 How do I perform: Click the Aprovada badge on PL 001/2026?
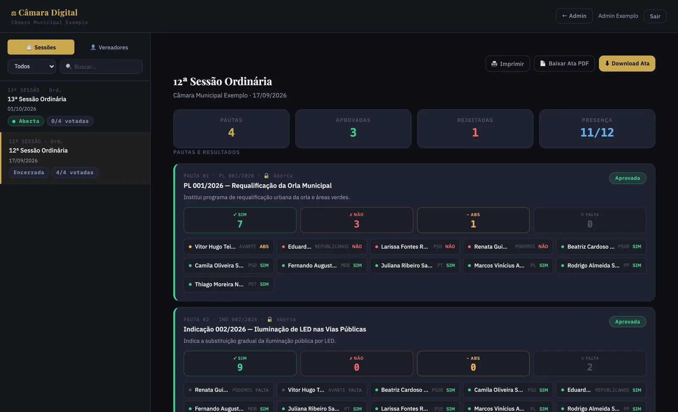628,178
